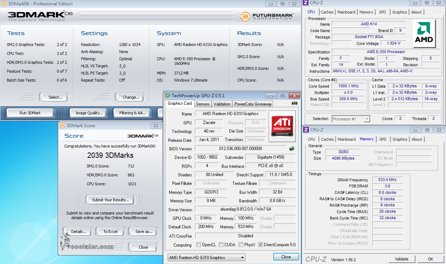Click the BIOS Version field in GPU-Z

click(x=240, y=149)
